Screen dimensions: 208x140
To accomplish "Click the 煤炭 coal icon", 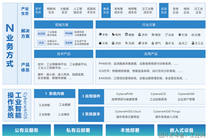I will pos(153,35).
